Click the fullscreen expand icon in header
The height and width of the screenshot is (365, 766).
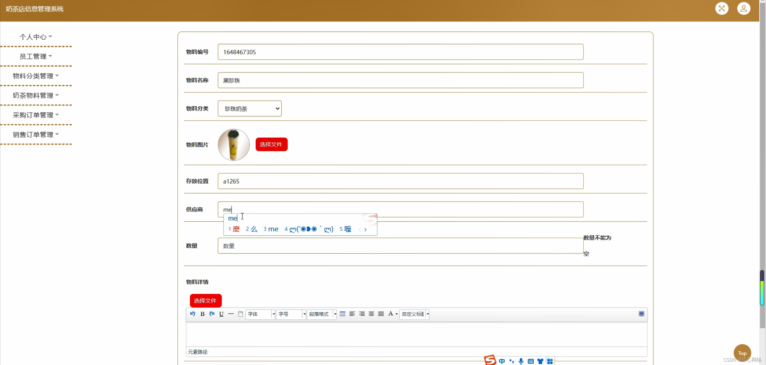(x=722, y=8)
